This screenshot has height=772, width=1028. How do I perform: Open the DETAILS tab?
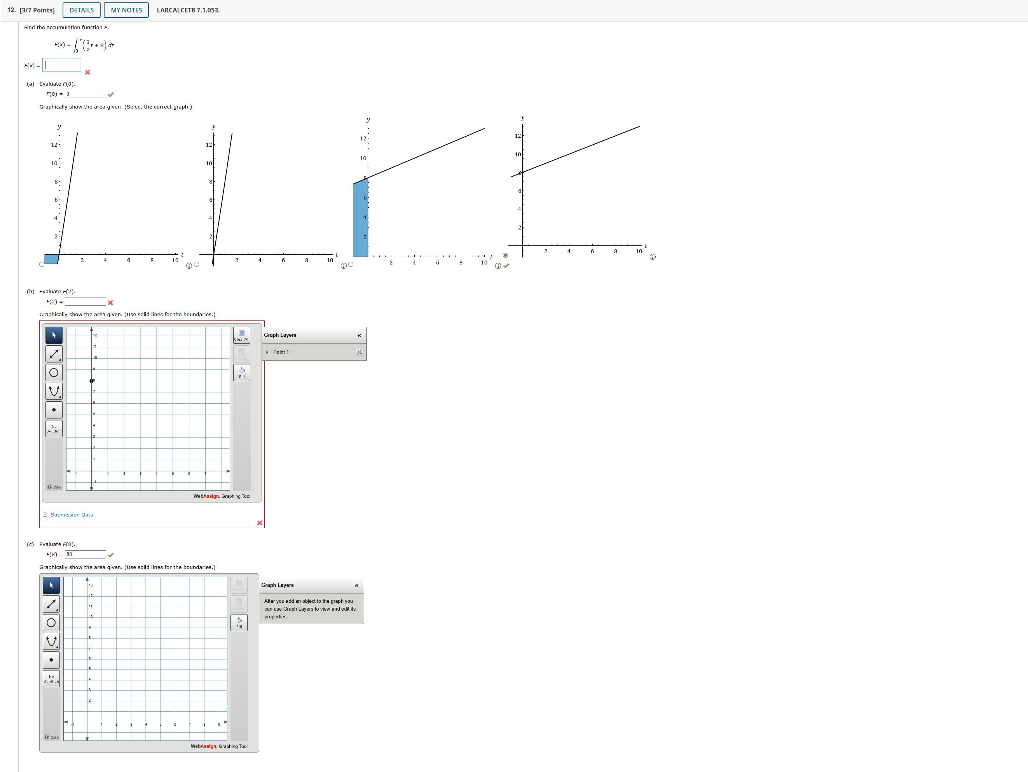coord(81,10)
